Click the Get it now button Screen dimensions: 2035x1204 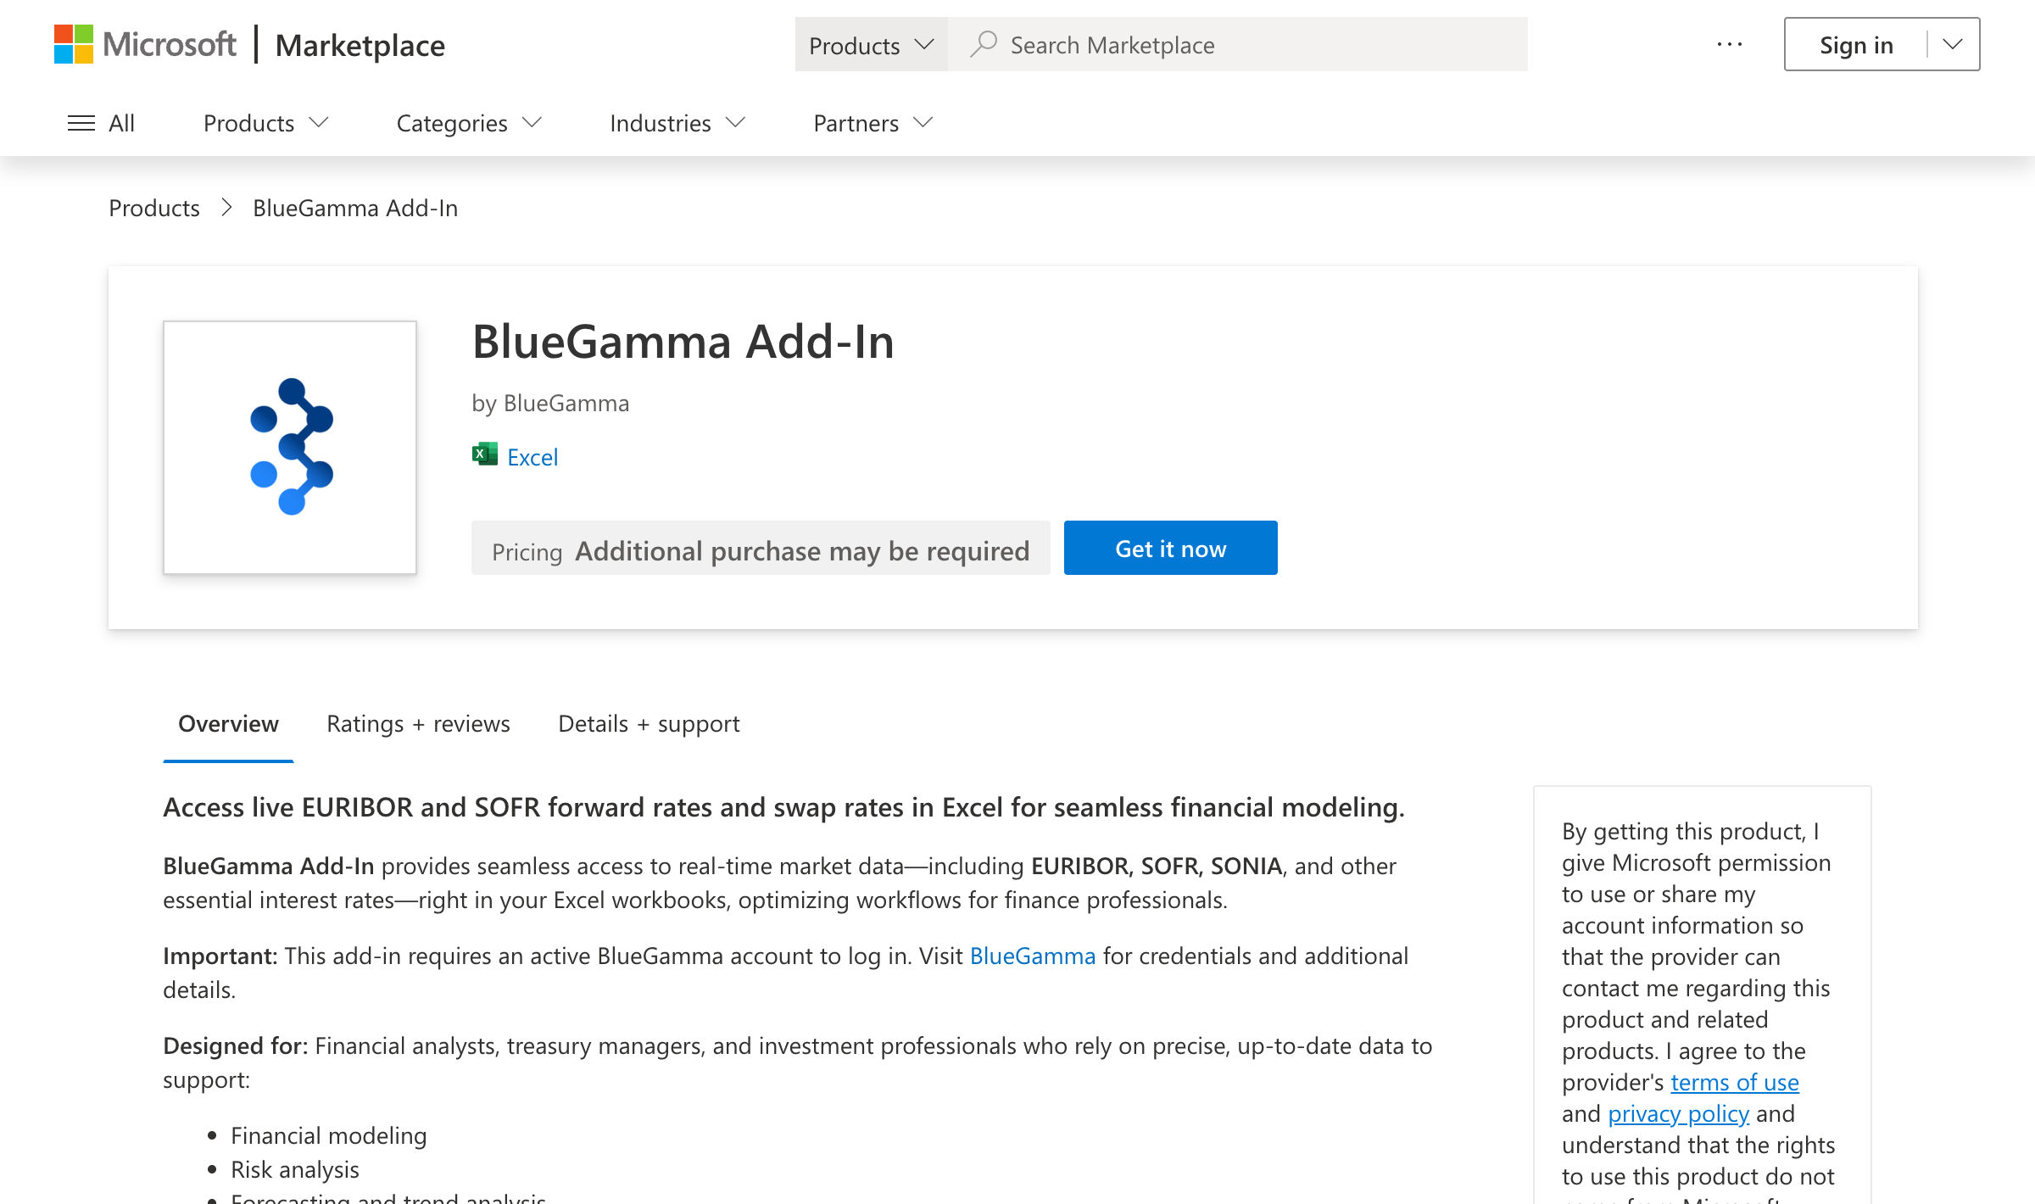click(1170, 548)
